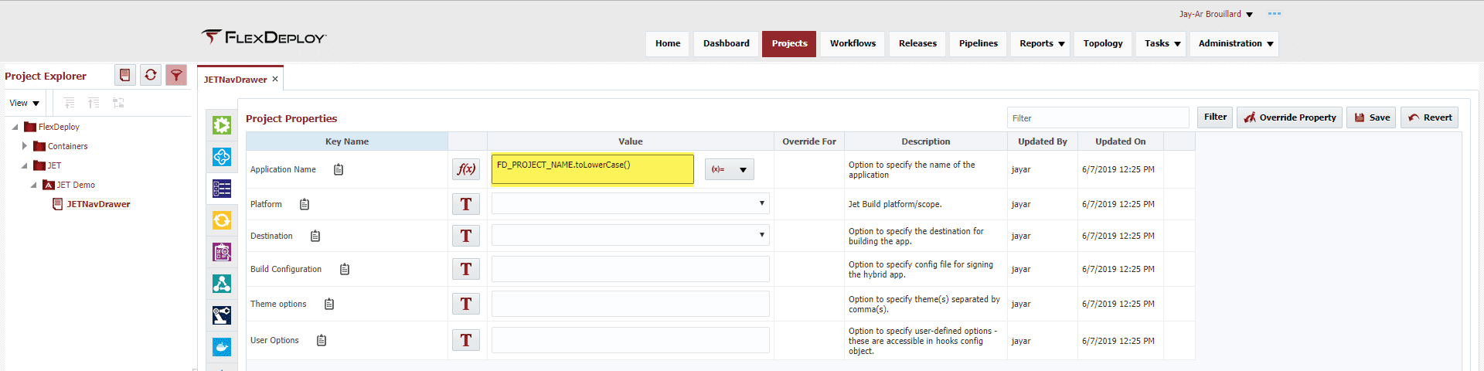Collapse the JET folder node
Viewport: 1484px width, 371px height.
click(25, 165)
